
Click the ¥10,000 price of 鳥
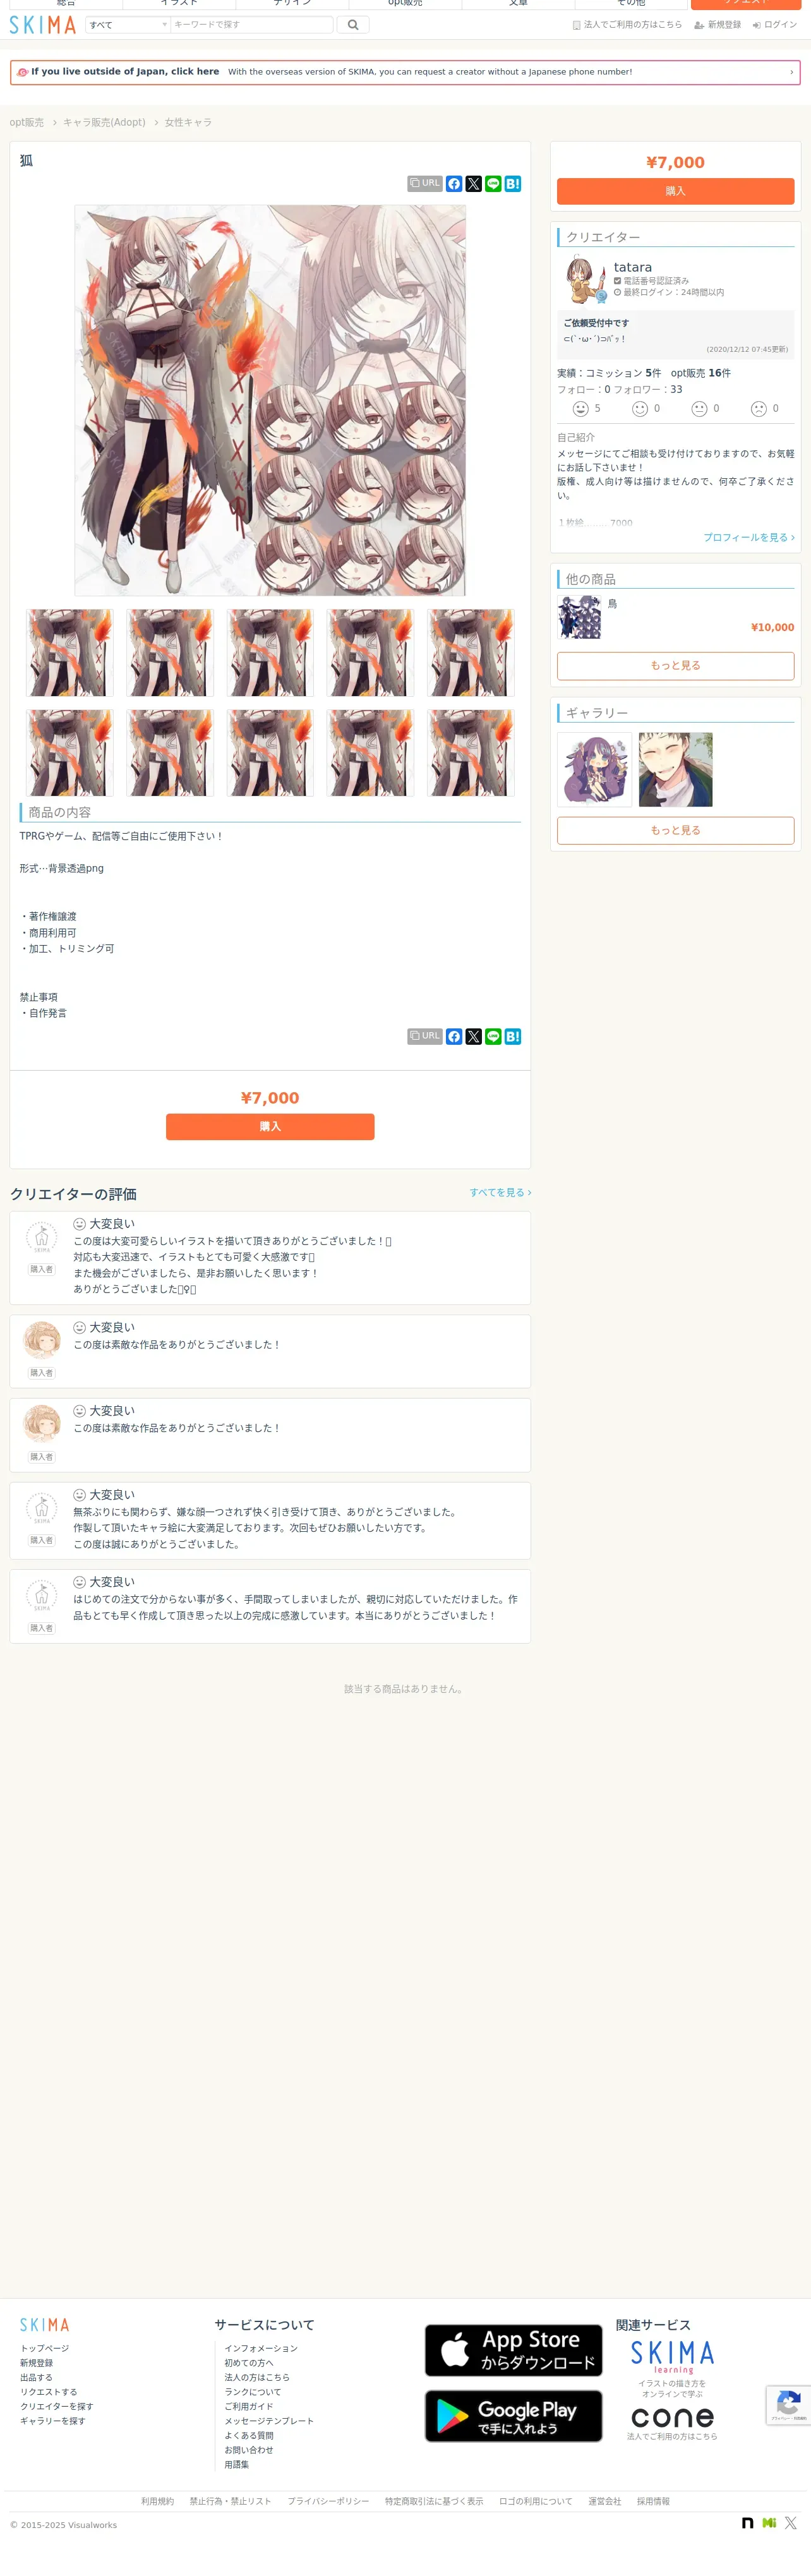[x=772, y=628]
